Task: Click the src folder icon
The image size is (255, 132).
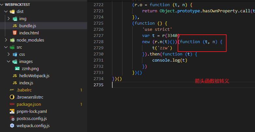Action: tap(12, 47)
